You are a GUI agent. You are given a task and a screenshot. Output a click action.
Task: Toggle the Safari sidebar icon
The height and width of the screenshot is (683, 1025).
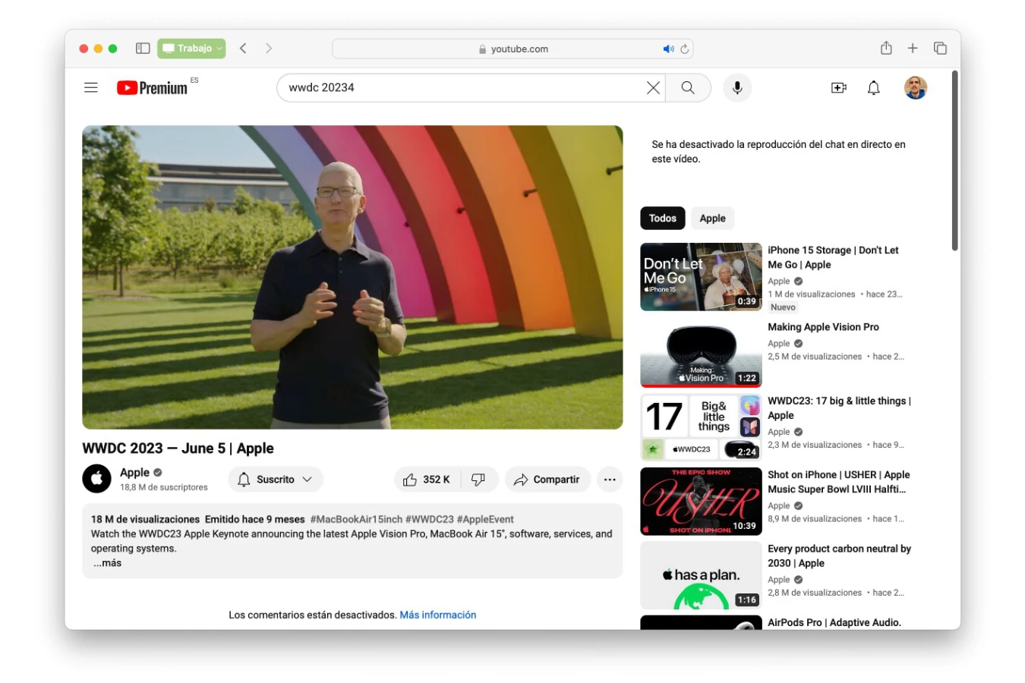(x=143, y=49)
